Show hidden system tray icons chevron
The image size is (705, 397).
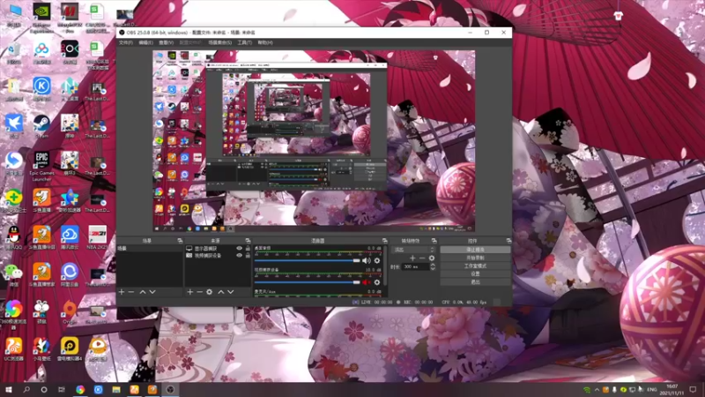coord(597,390)
